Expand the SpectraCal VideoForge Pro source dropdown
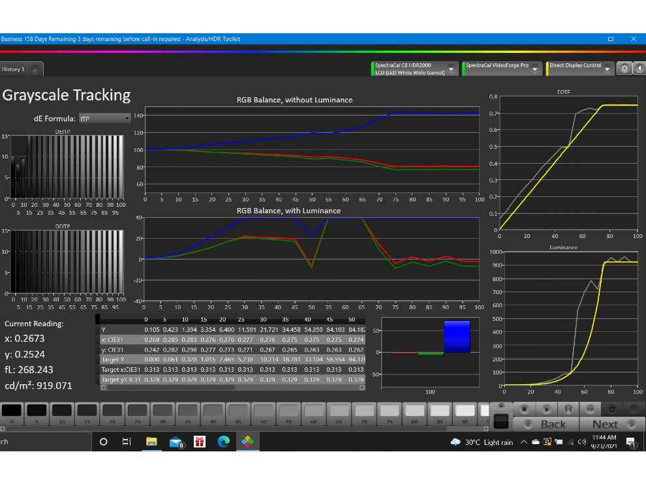The image size is (646, 484). tap(535, 68)
